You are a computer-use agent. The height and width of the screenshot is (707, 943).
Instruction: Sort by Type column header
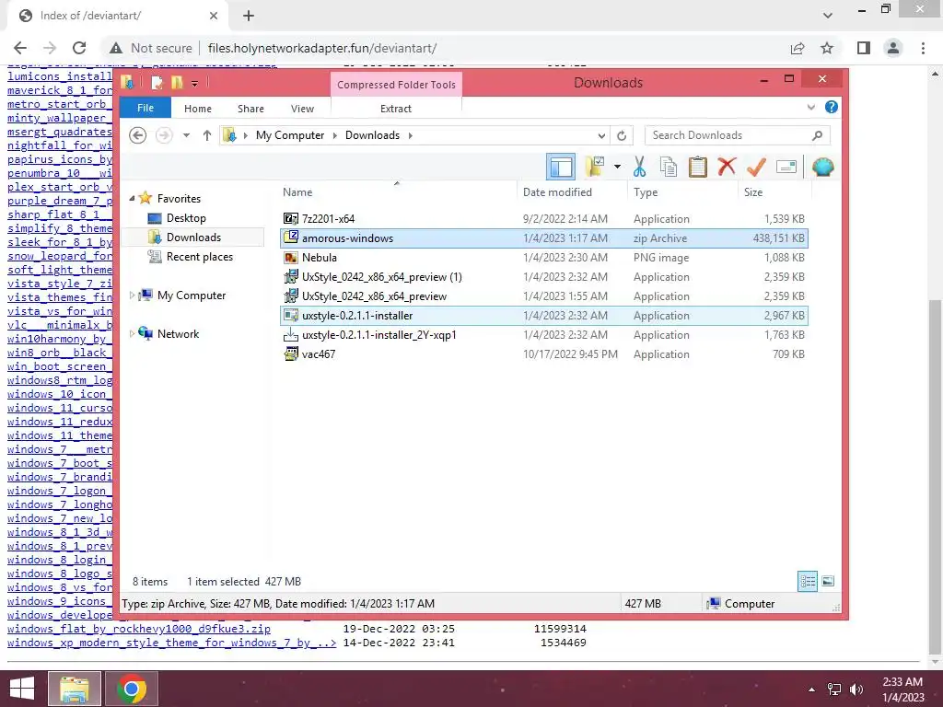pyautogui.click(x=646, y=192)
